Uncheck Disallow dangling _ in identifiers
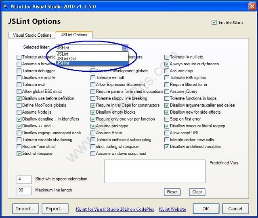The image size is (258, 218). [x=19, y=119]
